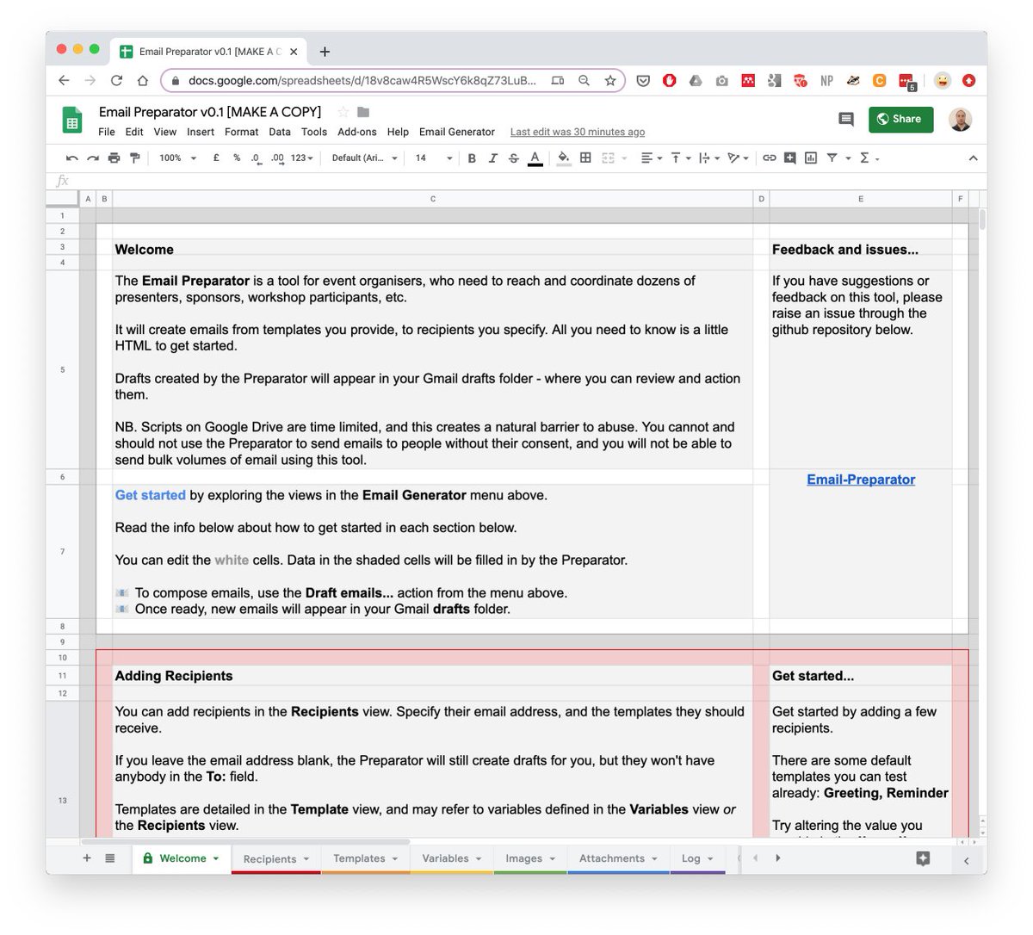Switch to the Templates sheet tab

coord(366,858)
